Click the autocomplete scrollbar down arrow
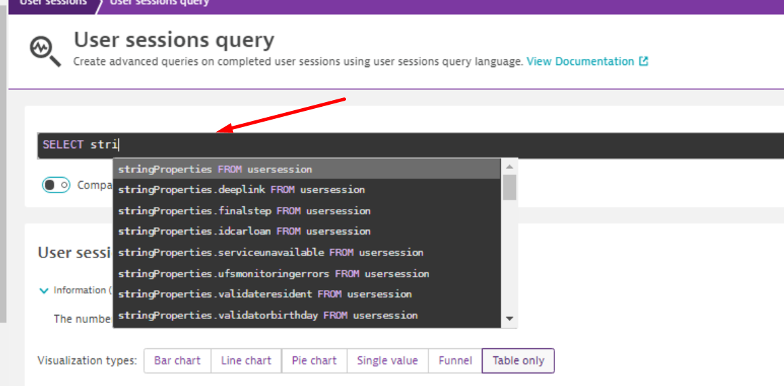The height and width of the screenshot is (386, 784). click(x=510, y=319)
